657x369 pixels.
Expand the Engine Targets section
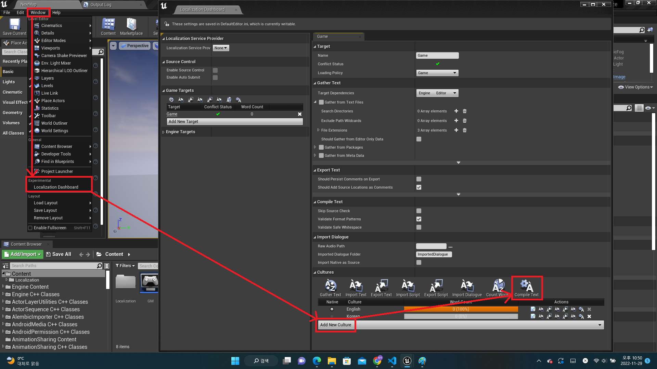(164, 132)
